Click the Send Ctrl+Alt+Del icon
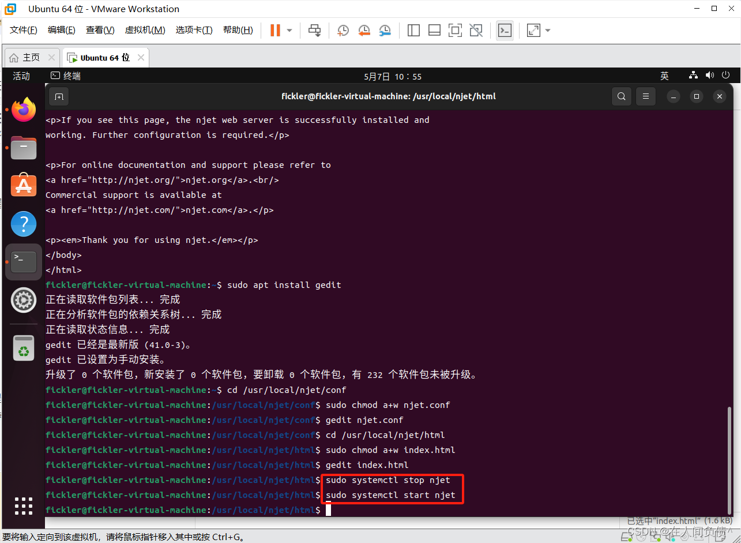The height and width of the screenshot is (543, 741). coord(314,31)
